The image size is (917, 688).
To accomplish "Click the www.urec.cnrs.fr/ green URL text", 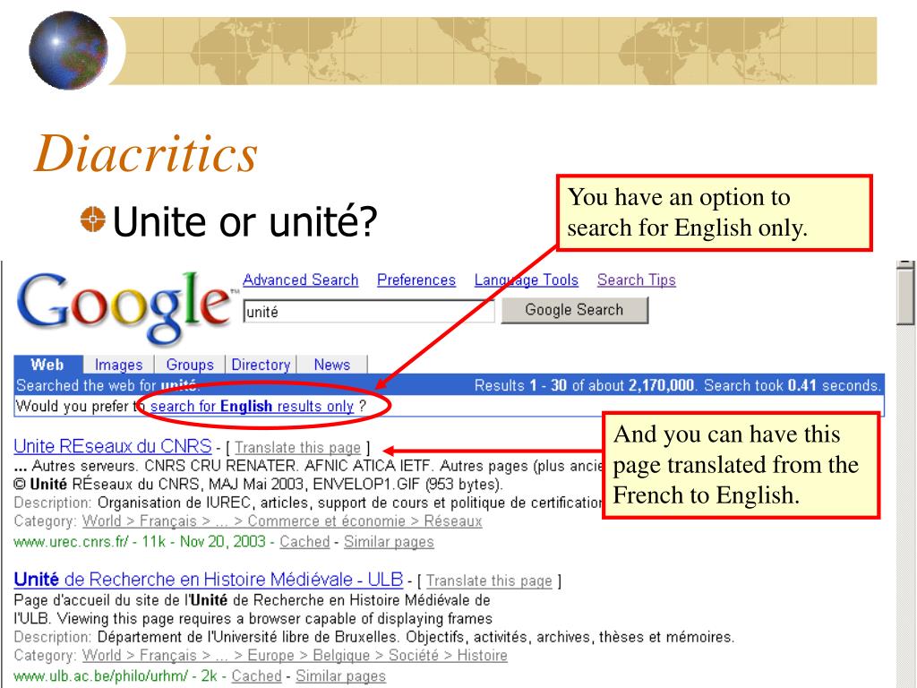I will [71, 542].
